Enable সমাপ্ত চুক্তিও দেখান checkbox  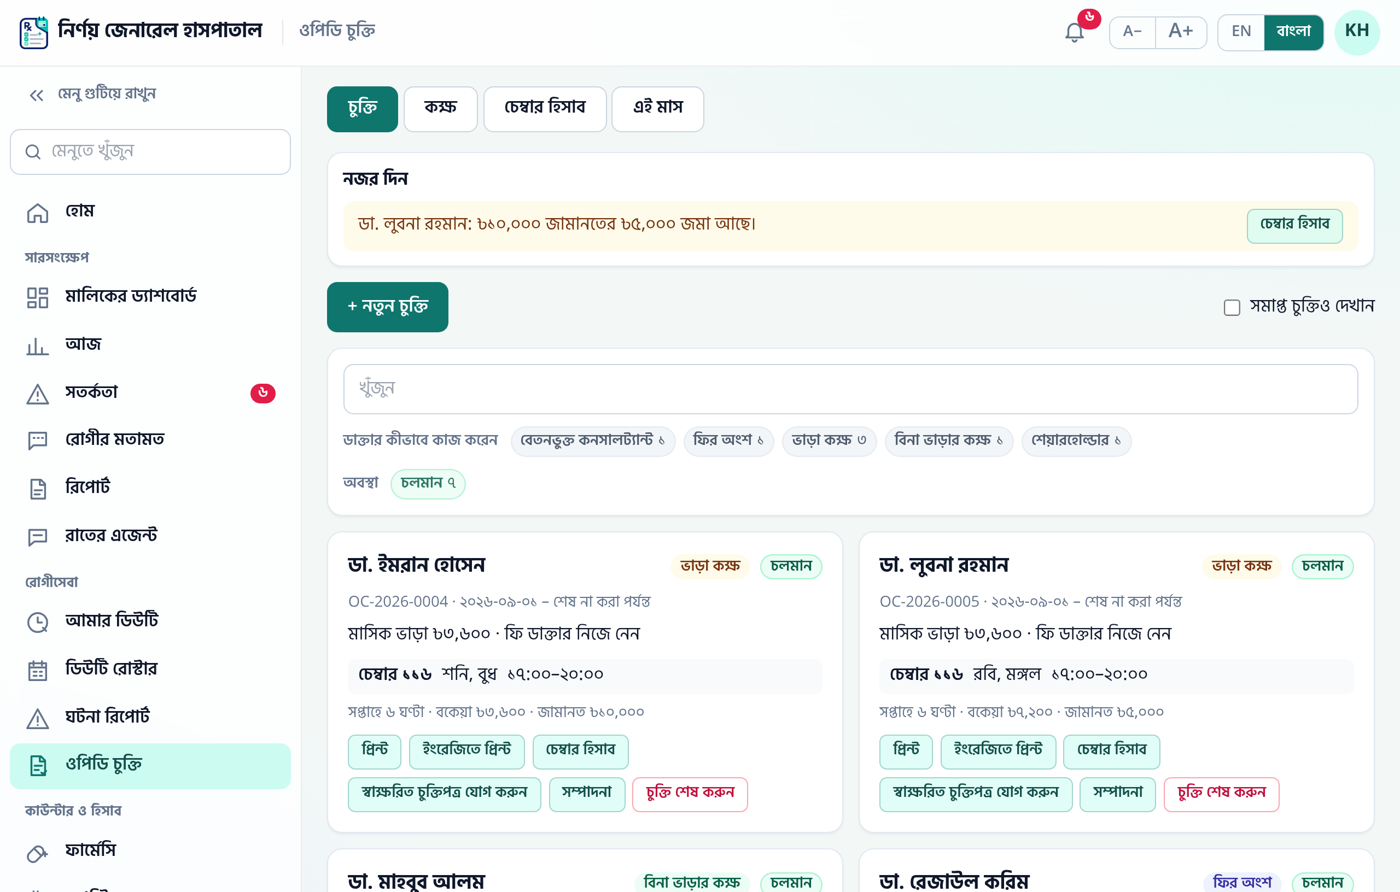click(x=1232, y=307)
